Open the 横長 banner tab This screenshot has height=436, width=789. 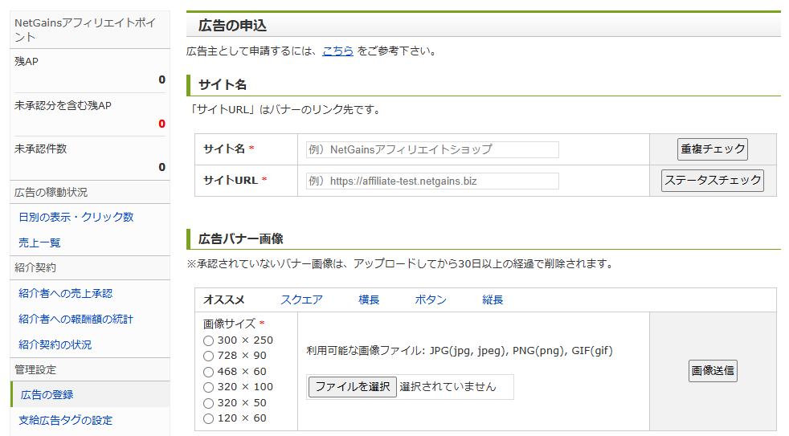(x=369, y=299)
